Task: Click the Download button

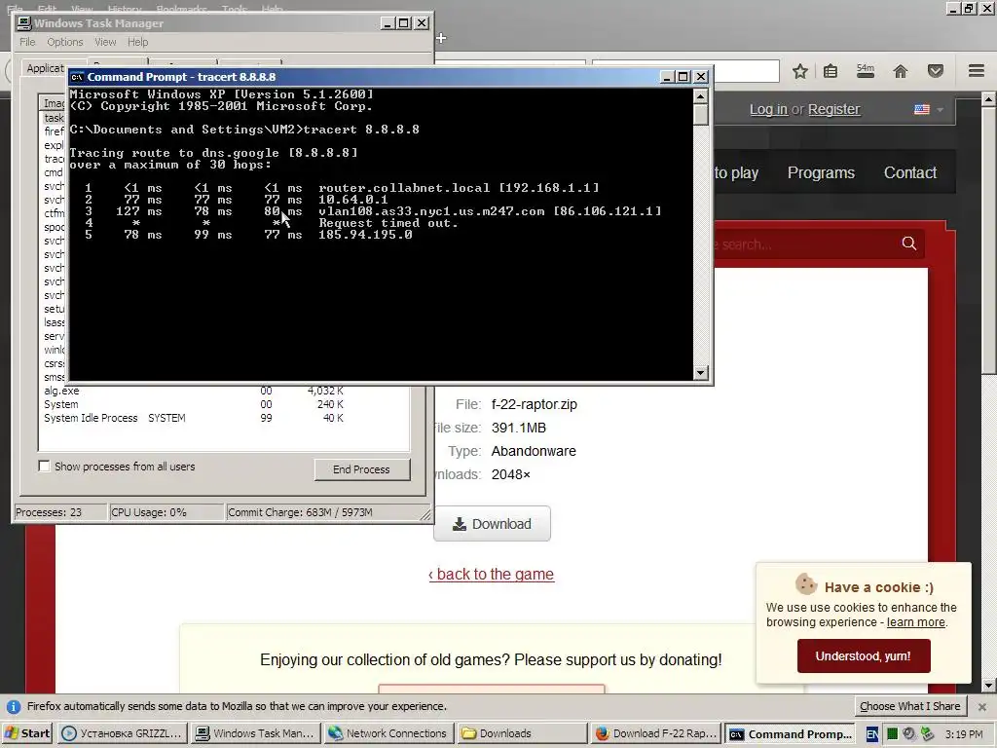Action: click(x=492, y=524)
